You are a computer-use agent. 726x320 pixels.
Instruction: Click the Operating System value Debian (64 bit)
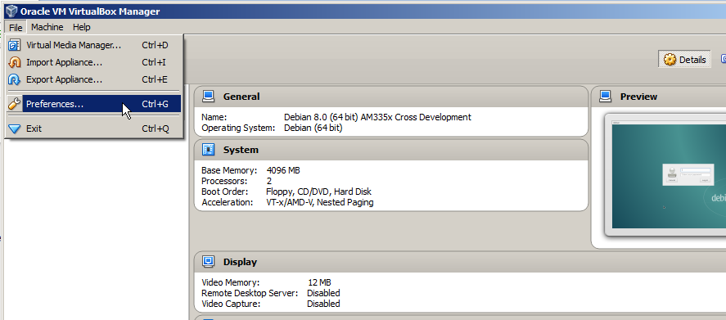313,128
